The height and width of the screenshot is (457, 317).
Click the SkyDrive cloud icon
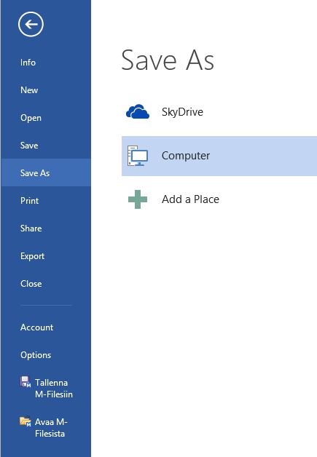tap(138, 111)
